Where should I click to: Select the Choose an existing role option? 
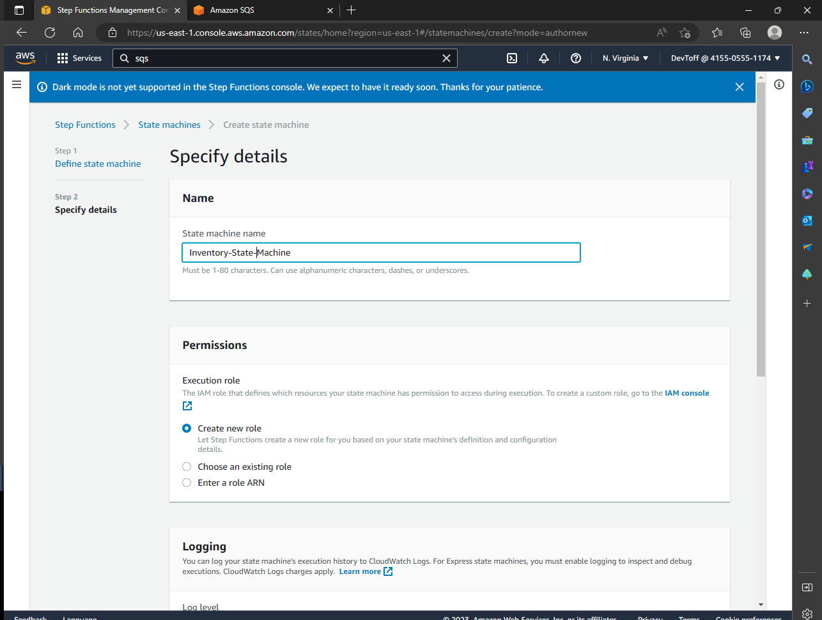pos(186,467)
